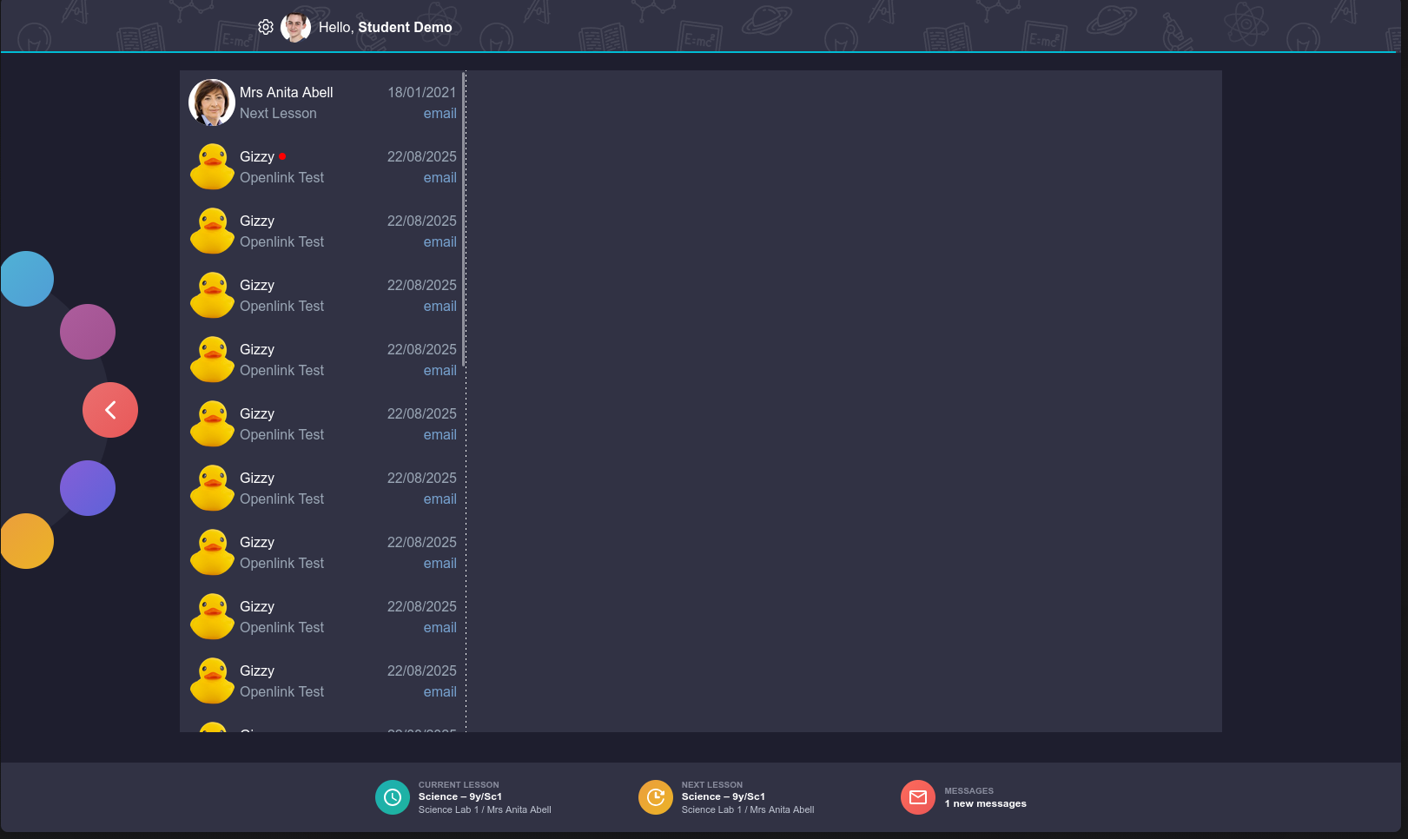
Task: Open settings via the gear icon
Action: [x=266, y=27]
